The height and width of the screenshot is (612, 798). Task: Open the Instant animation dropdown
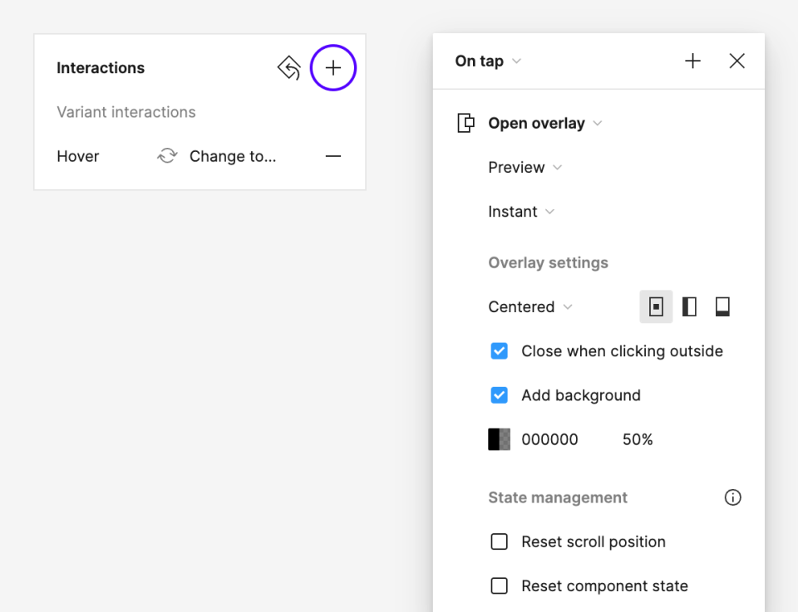click(x=521, y=212)
